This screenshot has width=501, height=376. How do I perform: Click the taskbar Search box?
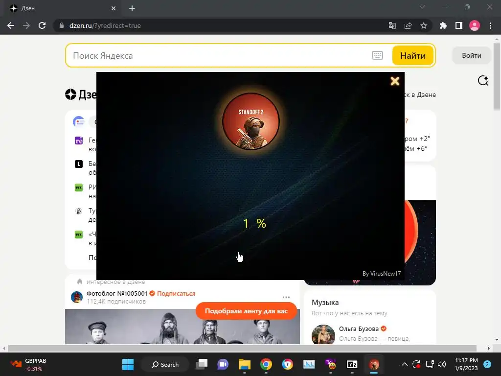[x=165, y=364]
